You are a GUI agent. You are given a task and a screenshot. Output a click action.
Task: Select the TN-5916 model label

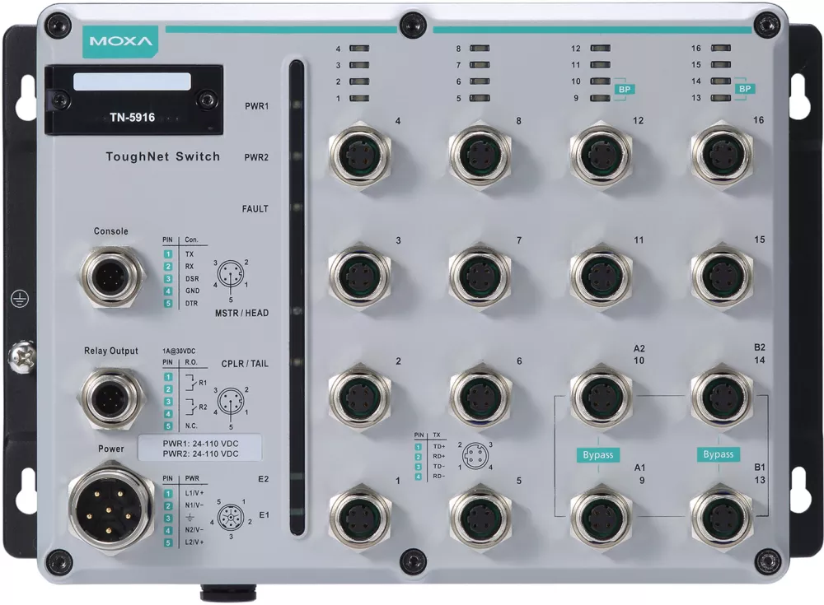coord(133,117)
